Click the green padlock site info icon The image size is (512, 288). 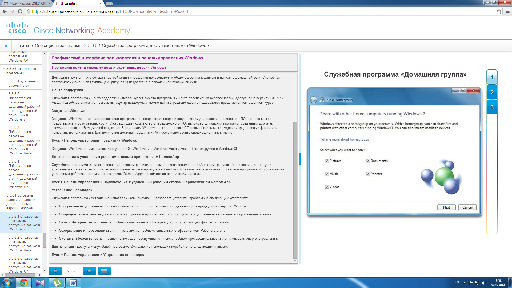coord(29,11)
